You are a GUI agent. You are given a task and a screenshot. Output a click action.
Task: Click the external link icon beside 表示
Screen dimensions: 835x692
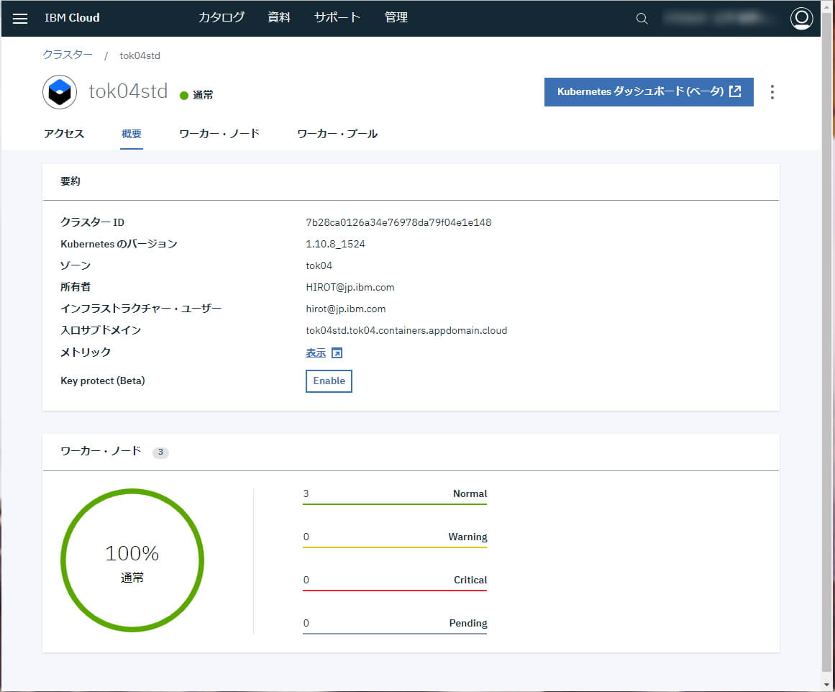click(337, 353)
